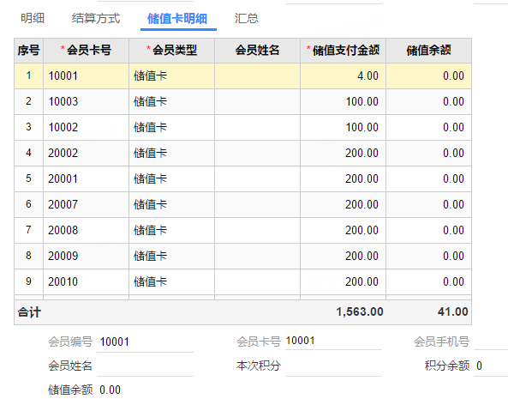Click the 会员卡号 field below the table

(334, 341)
